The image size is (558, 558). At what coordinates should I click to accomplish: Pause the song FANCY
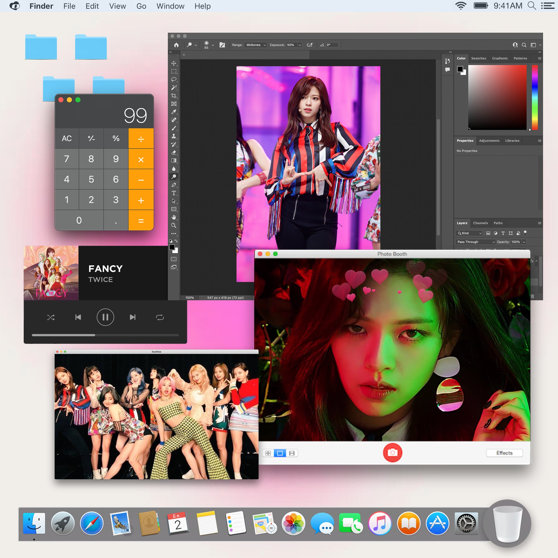point(105,317)
